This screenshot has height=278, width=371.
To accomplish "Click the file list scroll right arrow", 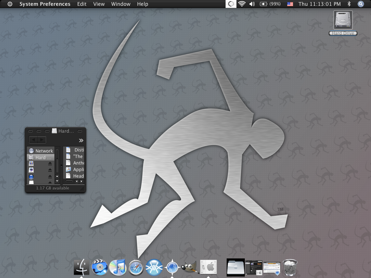I will point(81,181).
